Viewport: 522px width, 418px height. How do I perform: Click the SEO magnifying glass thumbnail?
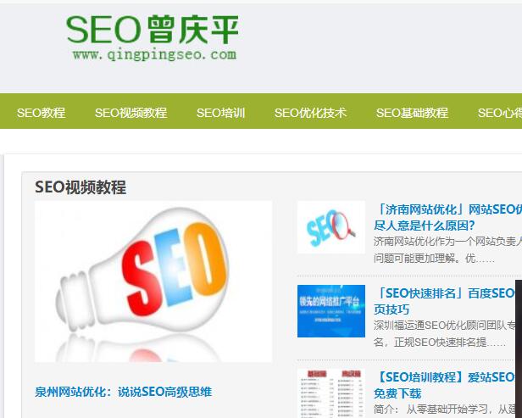330,227
